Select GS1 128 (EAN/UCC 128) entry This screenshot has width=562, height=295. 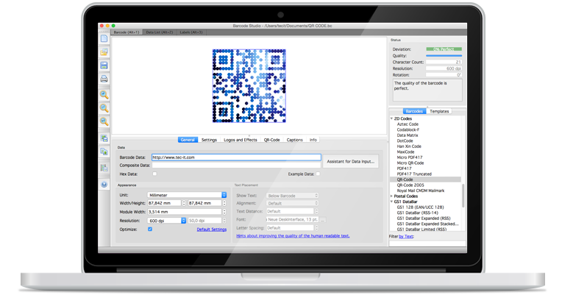tap(420, 207)
